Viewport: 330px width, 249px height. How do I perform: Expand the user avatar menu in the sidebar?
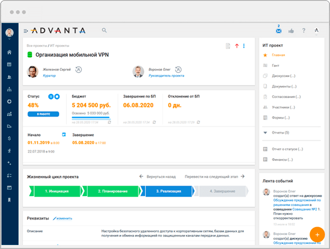coord(9,33)
